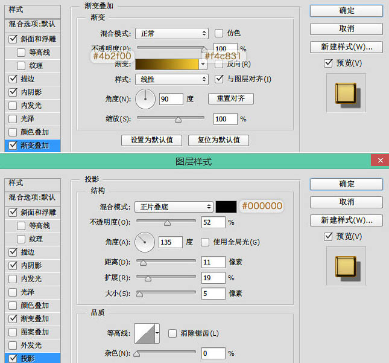Viewport: 389px width, 363px height.
Task: Close the 图层样式 dialog
Action: click(380, 161)
